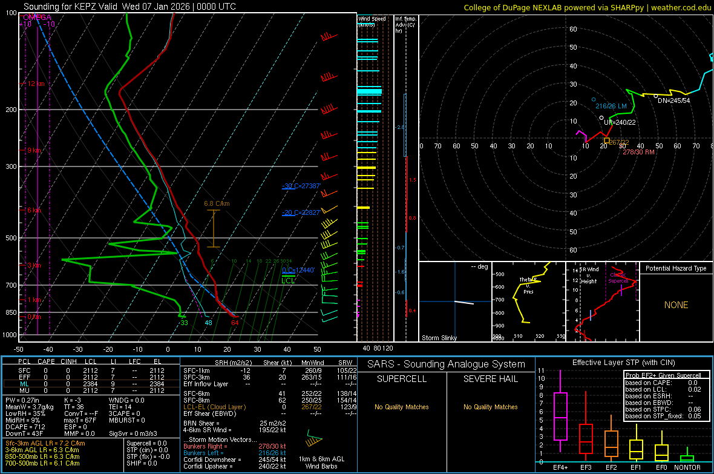Click the "LCL-EL (Cloud Layer)" row
Image resolution: width=714 pixels, height=474 pixels.
[270, 407]
